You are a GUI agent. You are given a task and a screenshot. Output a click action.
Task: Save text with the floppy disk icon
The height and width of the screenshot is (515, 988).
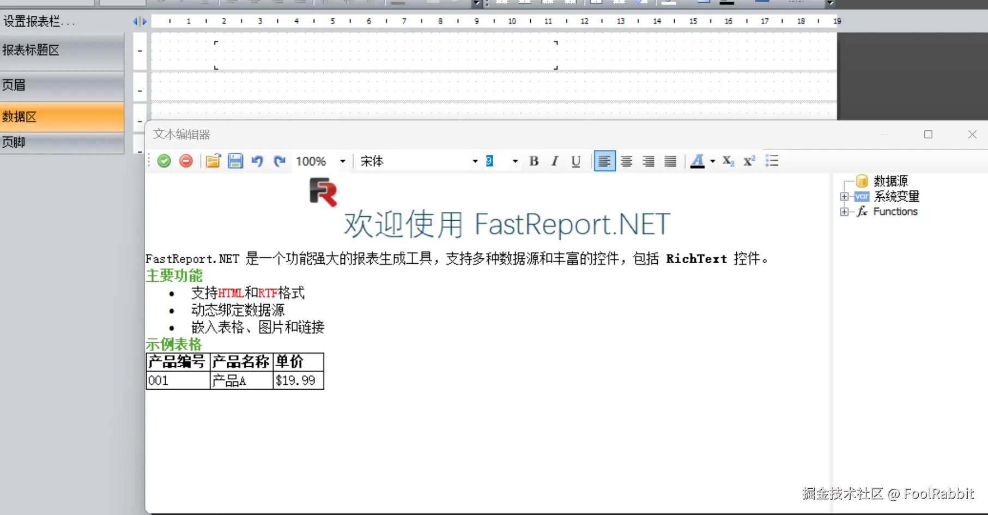coord(235,161)
